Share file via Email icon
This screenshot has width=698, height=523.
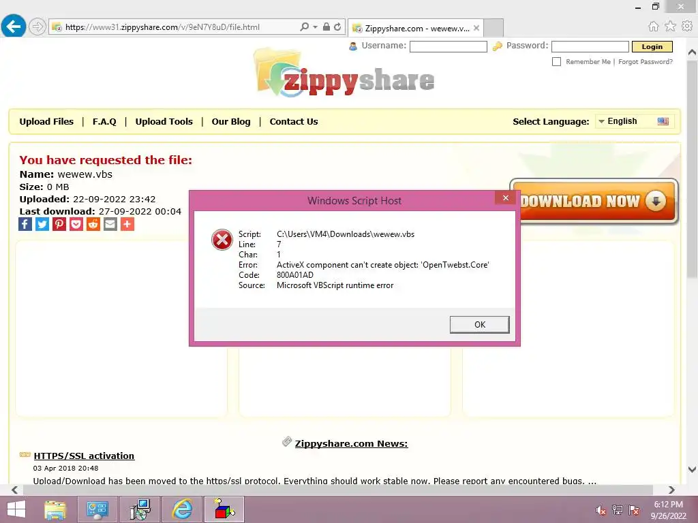(110, 223)
